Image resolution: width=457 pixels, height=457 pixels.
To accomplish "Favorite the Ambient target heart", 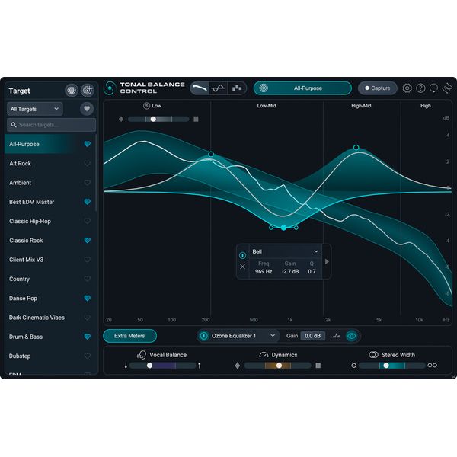I will [x=88, y=183].
